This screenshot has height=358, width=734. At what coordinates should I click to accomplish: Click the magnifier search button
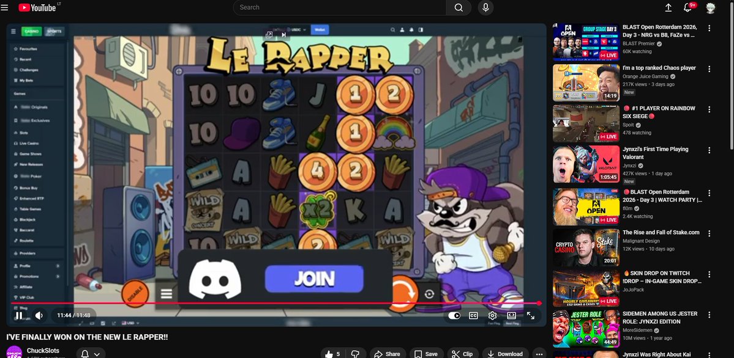[459, 7]
